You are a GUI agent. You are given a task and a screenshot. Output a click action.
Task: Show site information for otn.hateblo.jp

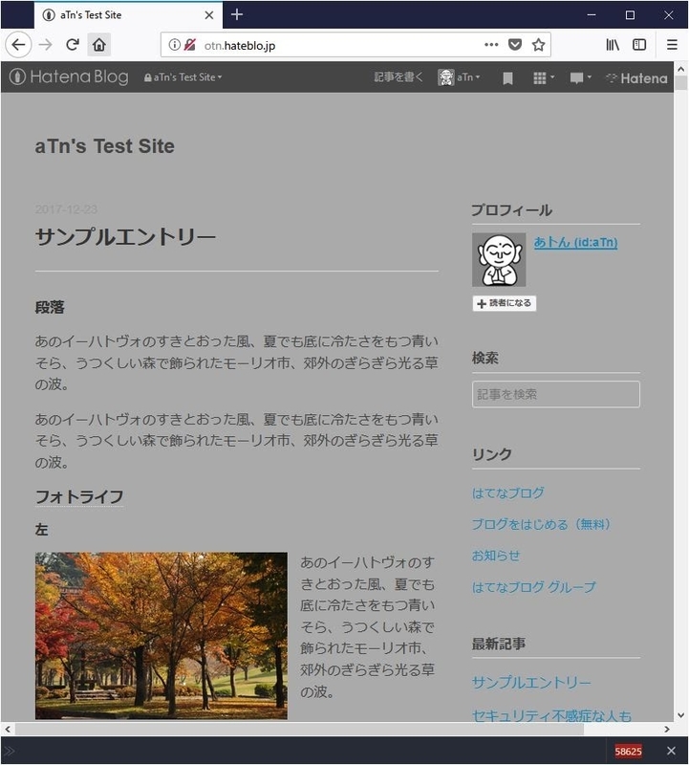175,45
